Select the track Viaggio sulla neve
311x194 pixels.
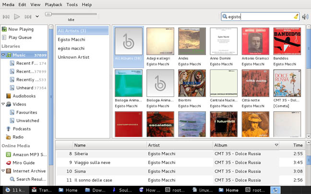(180, 162)
